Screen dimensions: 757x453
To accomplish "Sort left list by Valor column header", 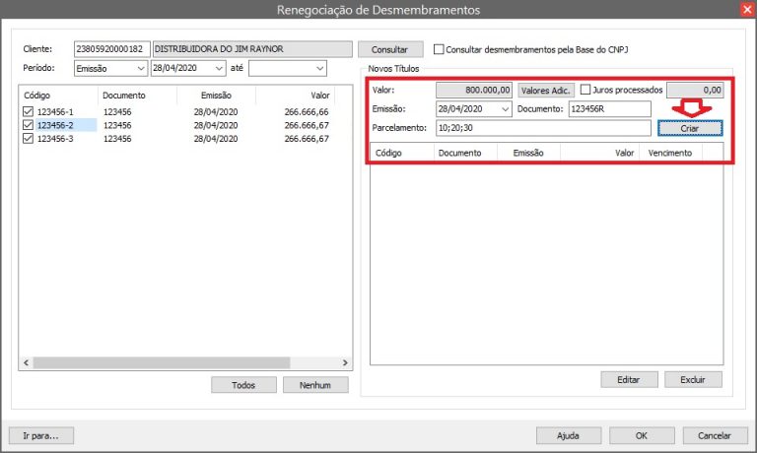I will coord(296,96).
